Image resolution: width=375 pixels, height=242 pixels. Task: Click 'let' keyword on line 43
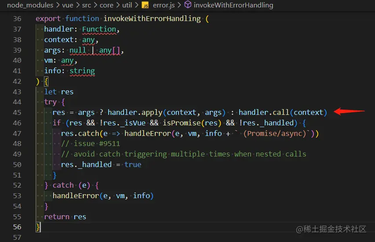coord(50,92)
